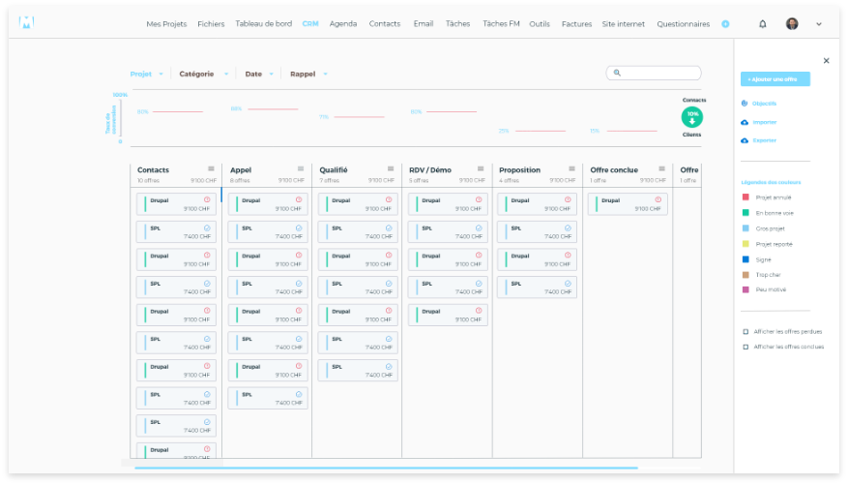This screenshot has width=848, height=485.
Task: Open the Appel column menu icon
Action: 301,168
